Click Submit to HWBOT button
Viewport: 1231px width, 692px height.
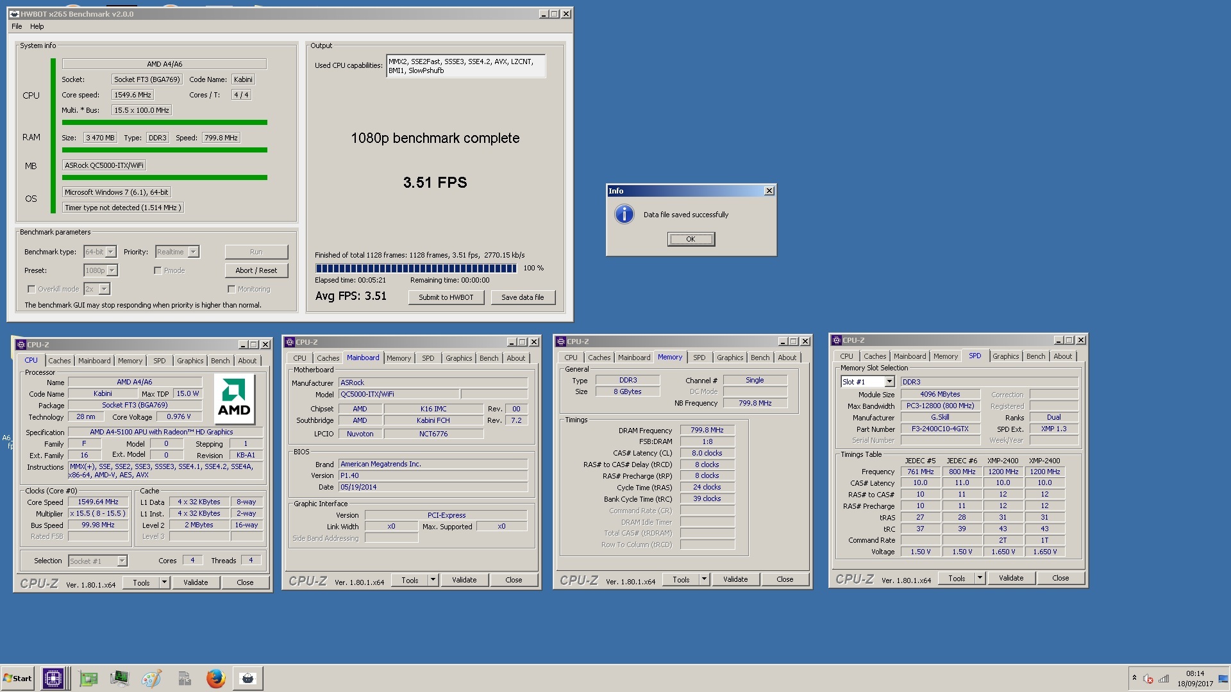pos(446,297)
